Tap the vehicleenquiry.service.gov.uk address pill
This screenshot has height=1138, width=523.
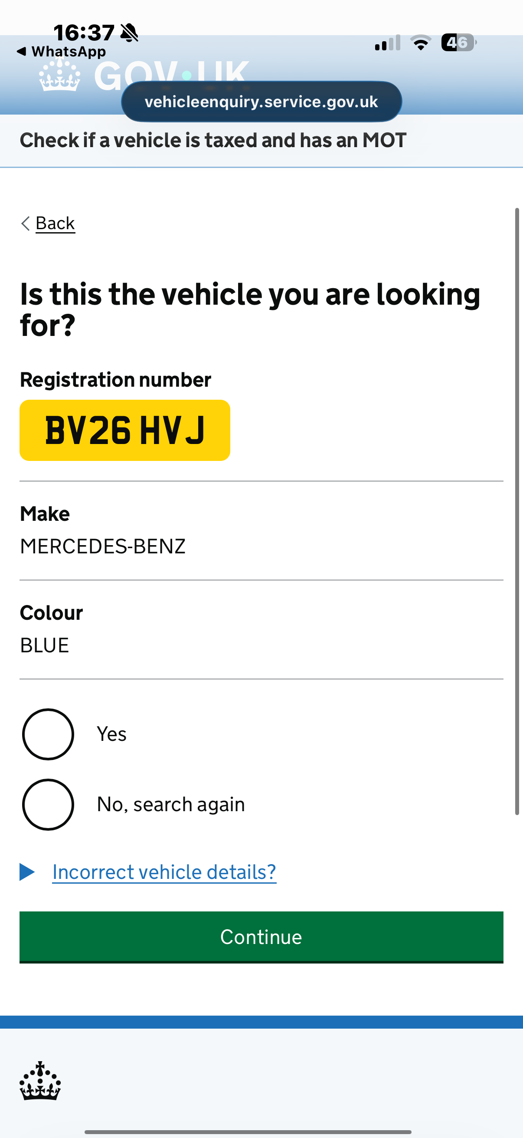pyautogui.click(x=262, y=102)
